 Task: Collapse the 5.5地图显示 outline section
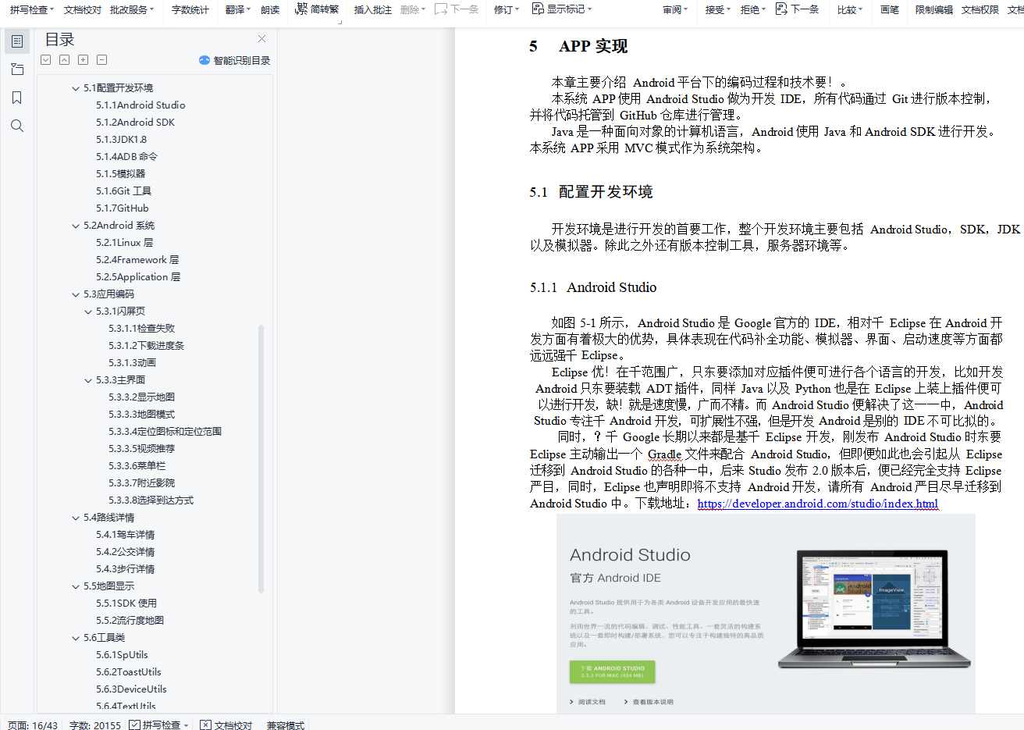[x=76, y=586]
